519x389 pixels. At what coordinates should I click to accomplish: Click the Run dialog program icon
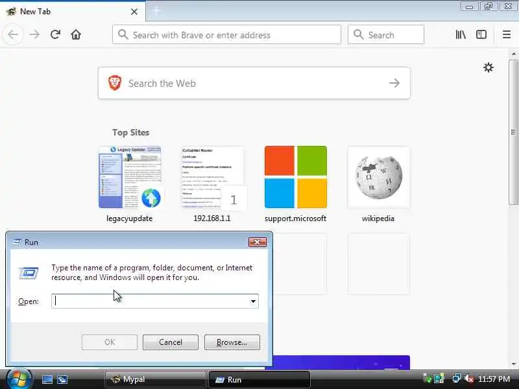(29, 273)
